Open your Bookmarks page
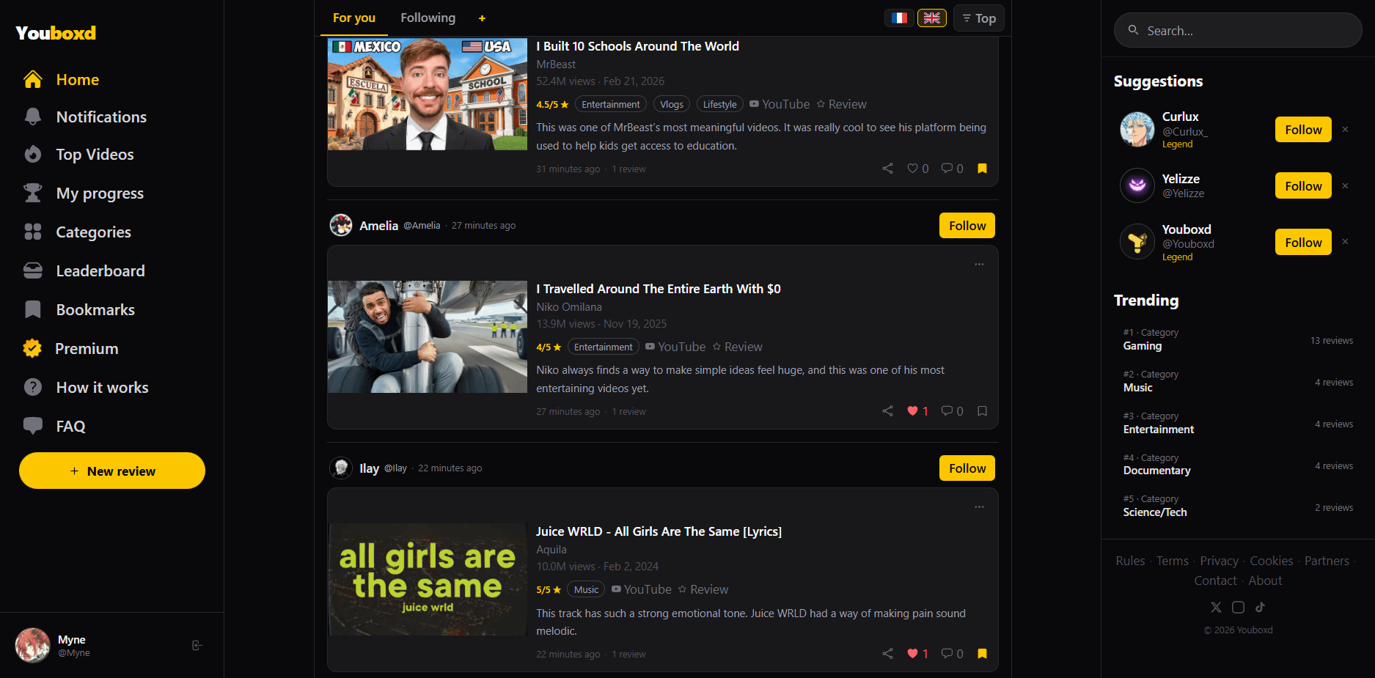The image size is (1375, 678). click(x=95, y=309)
